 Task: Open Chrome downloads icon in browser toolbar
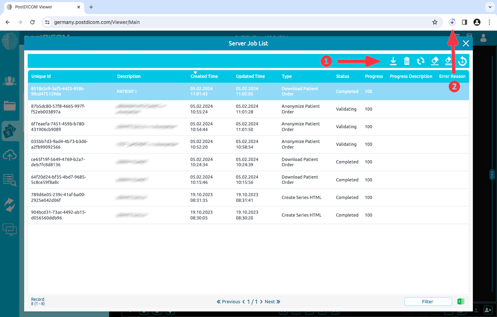coord(452,22)
